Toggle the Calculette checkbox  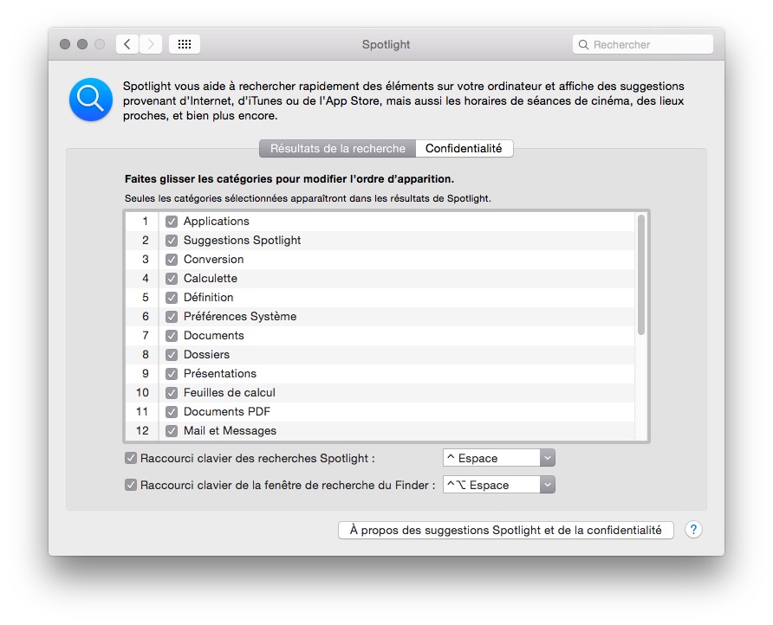point(172,279)
